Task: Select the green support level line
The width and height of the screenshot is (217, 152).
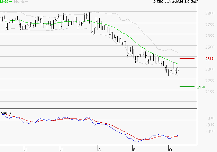Action: point(187,87)
